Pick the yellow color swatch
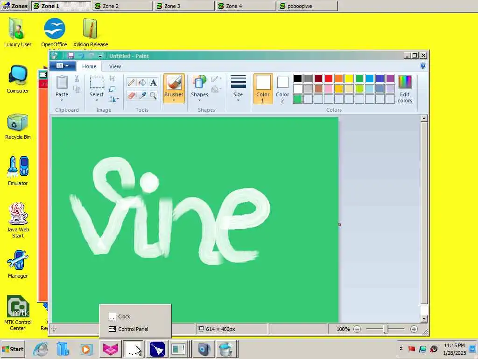This screenshot has width=478, height=359. pyautogui.click(x=349, y=79)
